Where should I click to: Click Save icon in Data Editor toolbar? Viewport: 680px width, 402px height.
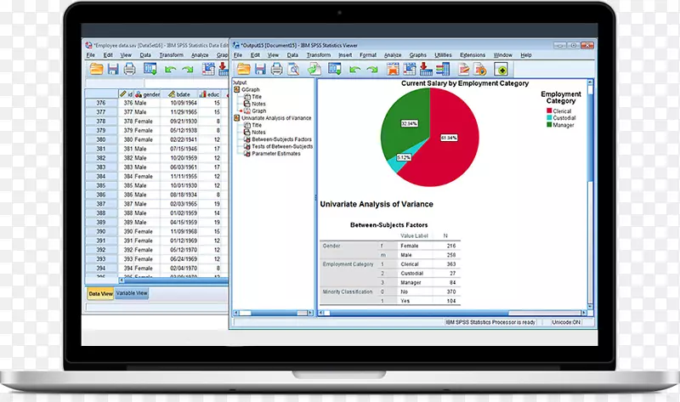(113, 69)
